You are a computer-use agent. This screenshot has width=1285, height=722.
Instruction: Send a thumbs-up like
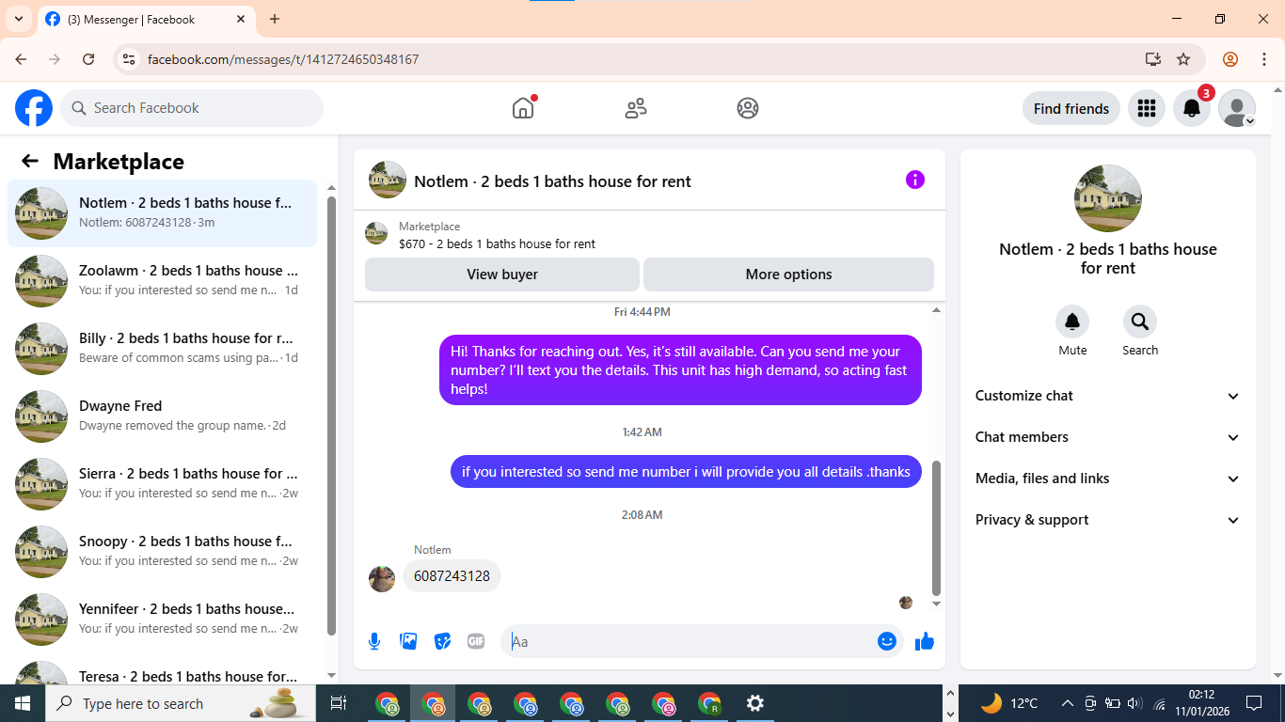(925, 641)
